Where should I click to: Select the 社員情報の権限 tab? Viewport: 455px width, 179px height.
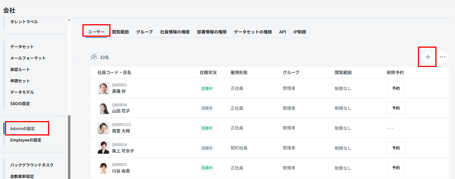pos(175,32)
